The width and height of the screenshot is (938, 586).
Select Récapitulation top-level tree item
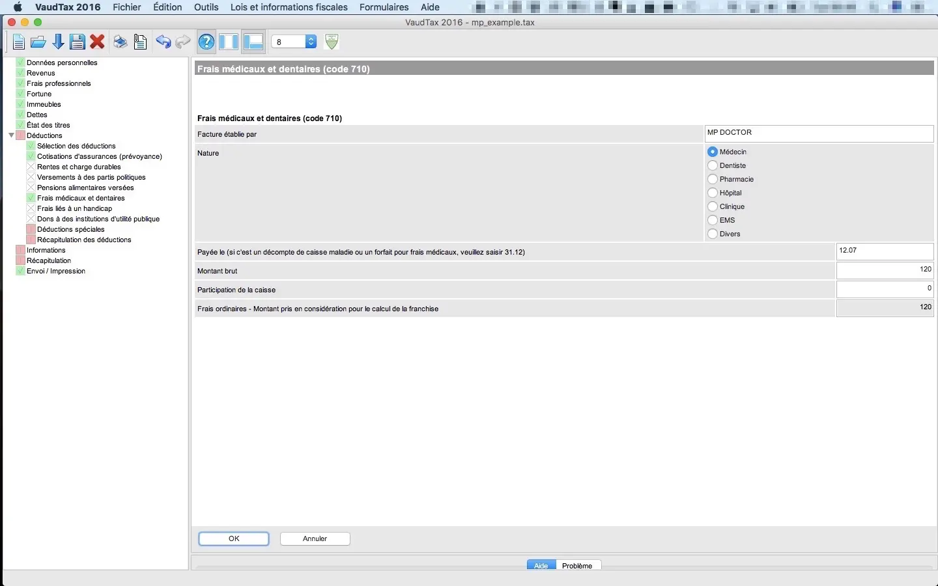49,260
